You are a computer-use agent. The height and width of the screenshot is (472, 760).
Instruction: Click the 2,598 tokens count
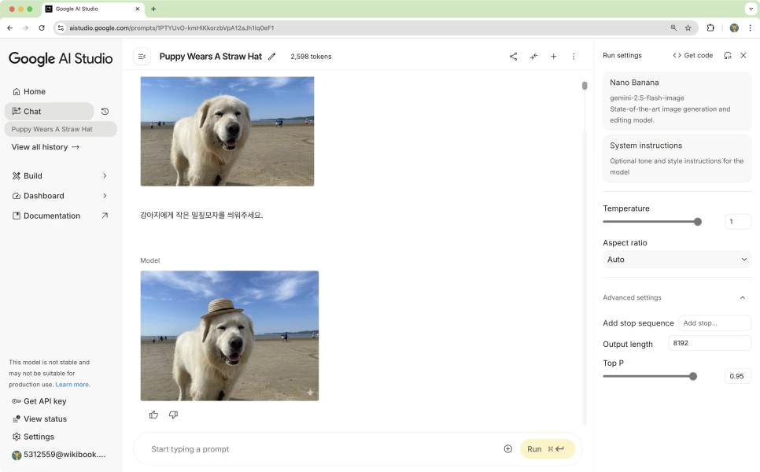[x=312, y=57]
